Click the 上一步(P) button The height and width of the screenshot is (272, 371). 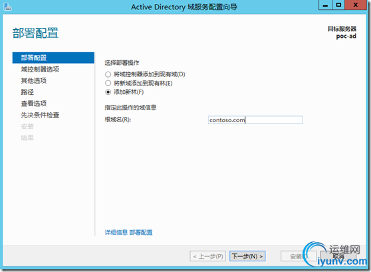point(207,256)
